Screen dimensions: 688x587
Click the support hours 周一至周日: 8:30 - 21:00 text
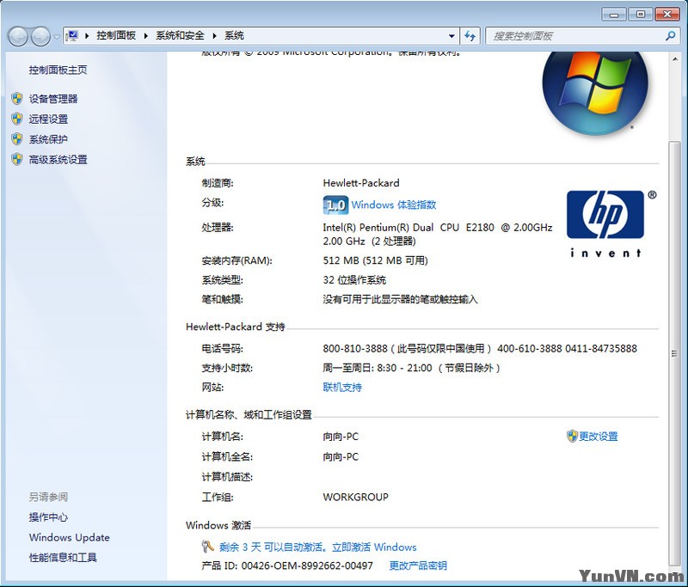pyautogui.click(x=378, y=368)
